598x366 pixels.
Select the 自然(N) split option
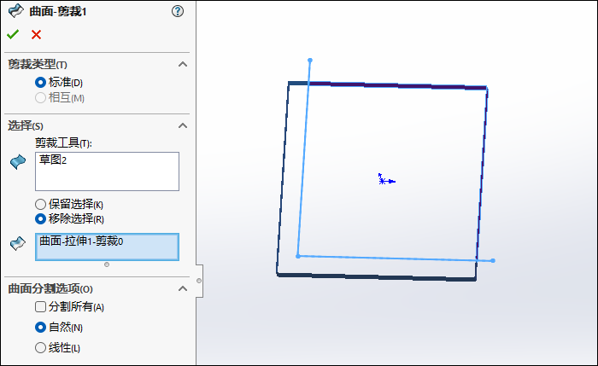[40, 327]
